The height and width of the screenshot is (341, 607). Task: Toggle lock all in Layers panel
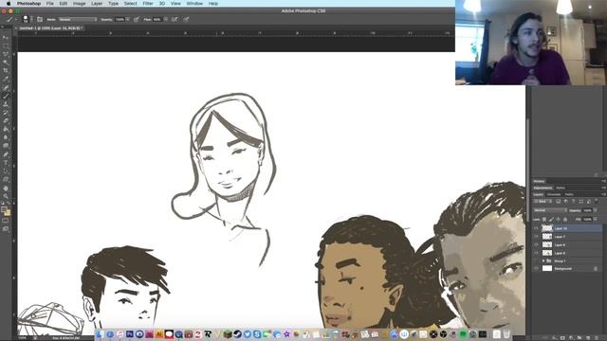565,219
